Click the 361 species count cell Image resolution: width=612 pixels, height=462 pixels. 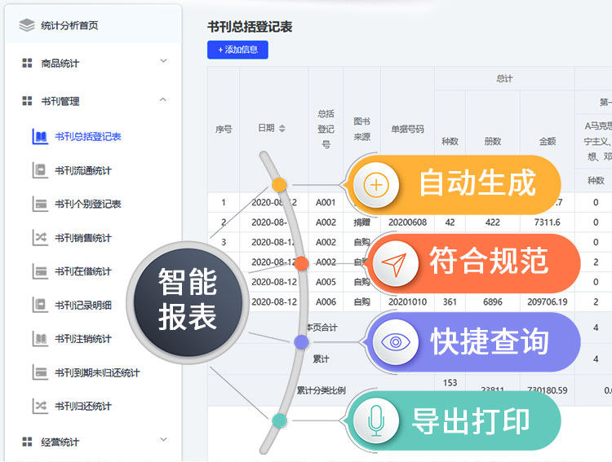pyautogui.click(x=450, y=301)
